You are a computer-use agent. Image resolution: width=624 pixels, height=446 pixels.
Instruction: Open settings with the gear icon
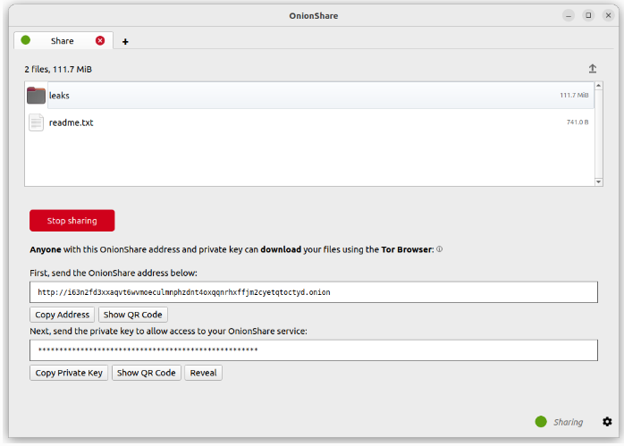tap(607, 422)
